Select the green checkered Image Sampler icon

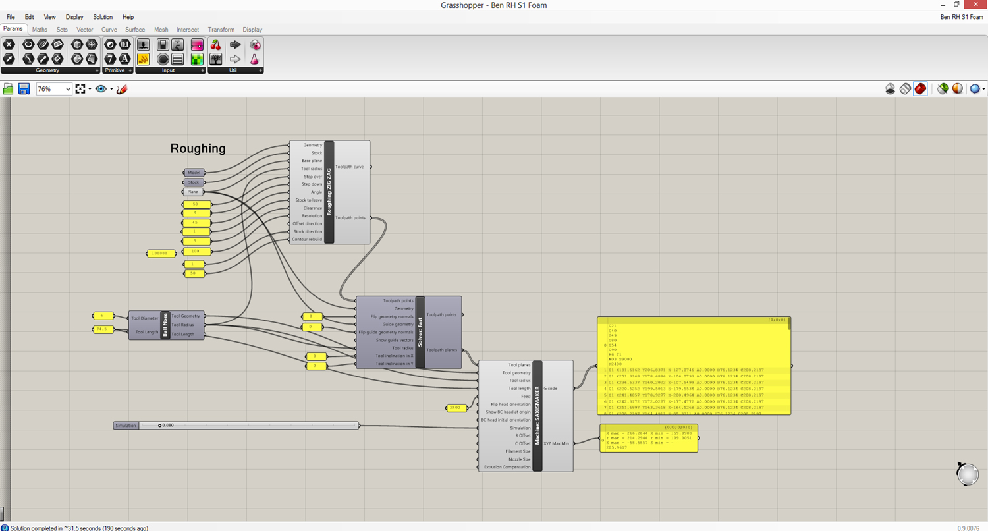(197, 59)
